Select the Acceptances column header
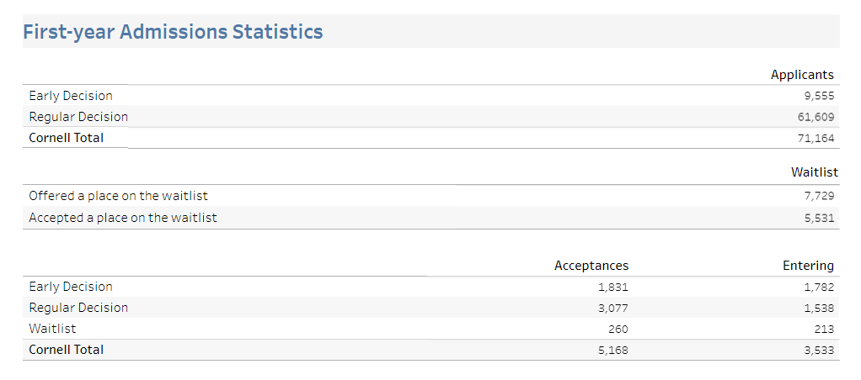The width and height of the screenshot is (861, 380). 591,266
